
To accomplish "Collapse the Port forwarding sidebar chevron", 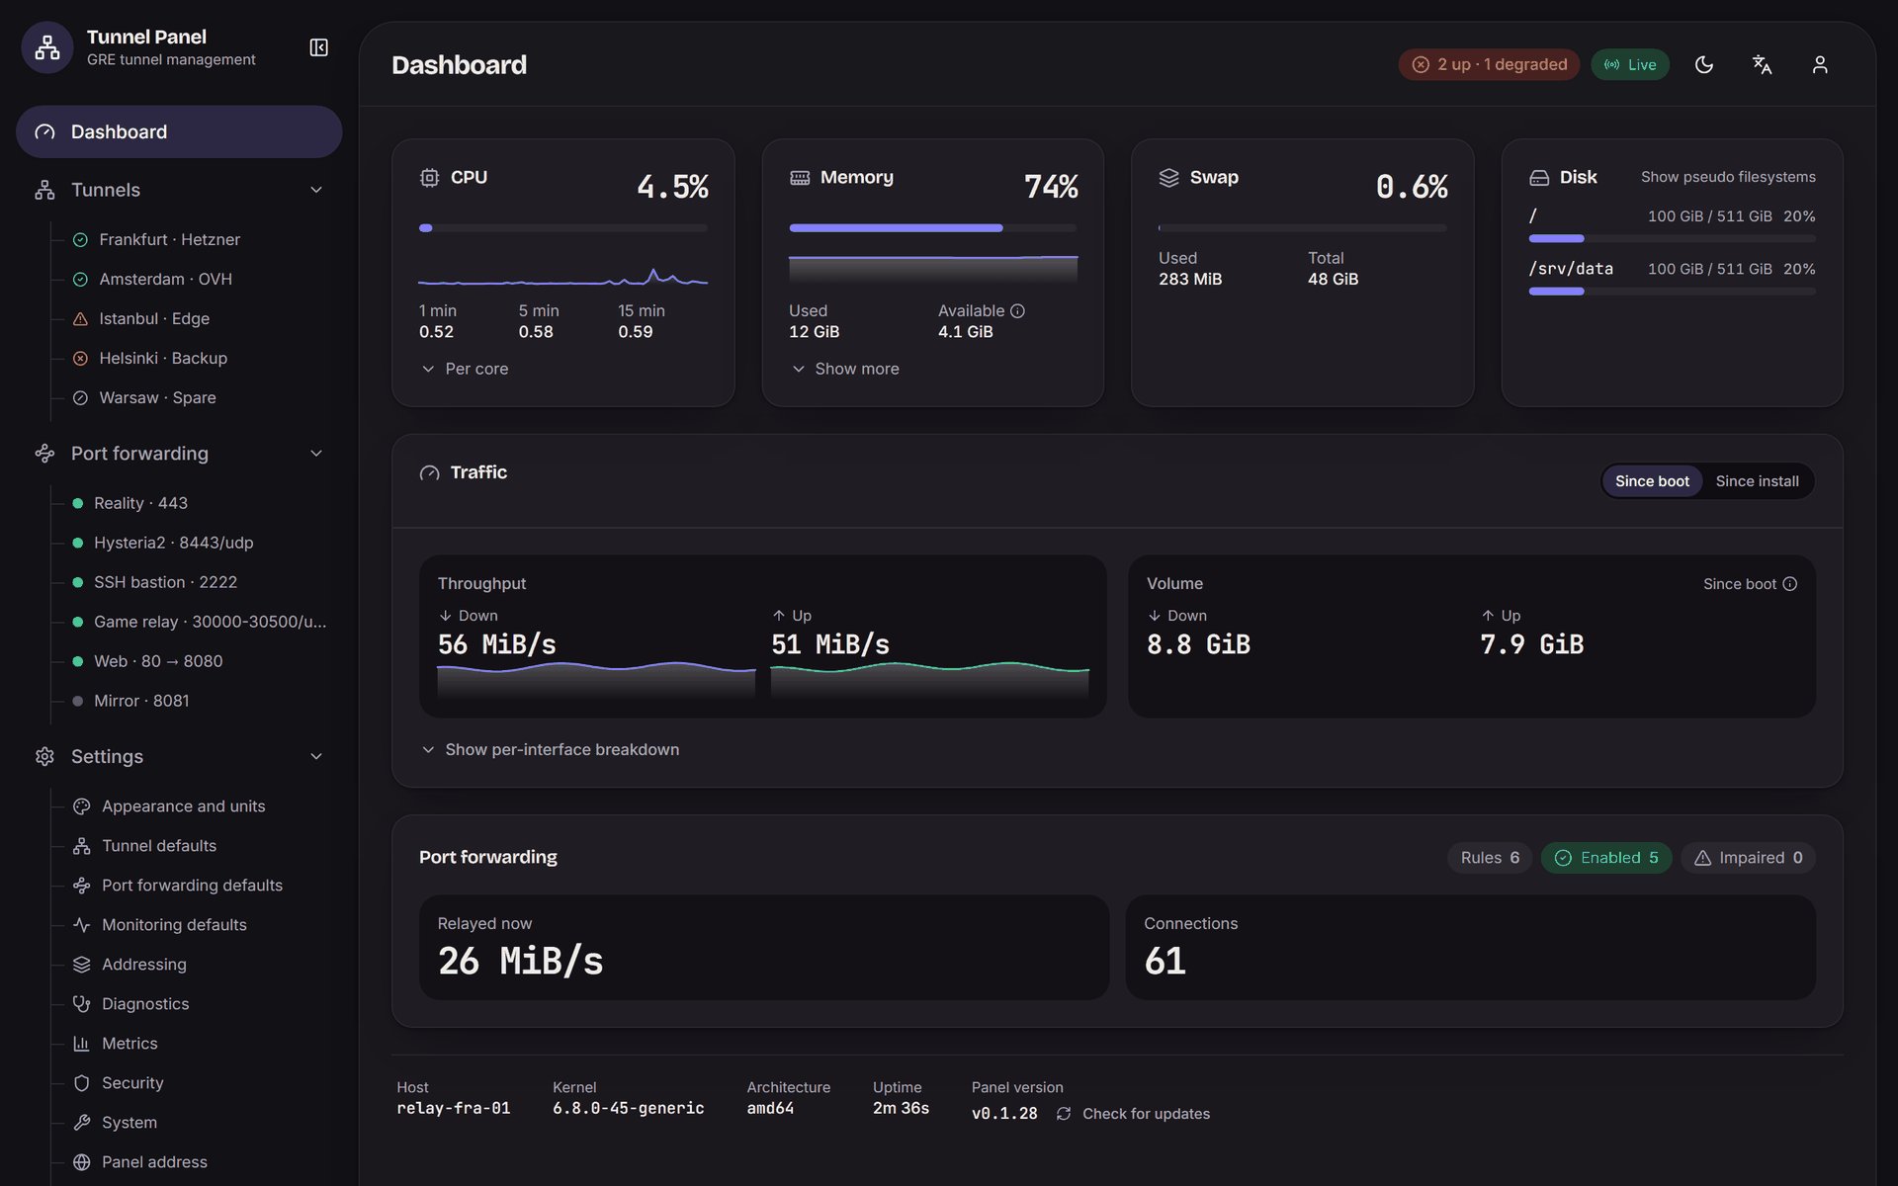I will coord(316,454).
